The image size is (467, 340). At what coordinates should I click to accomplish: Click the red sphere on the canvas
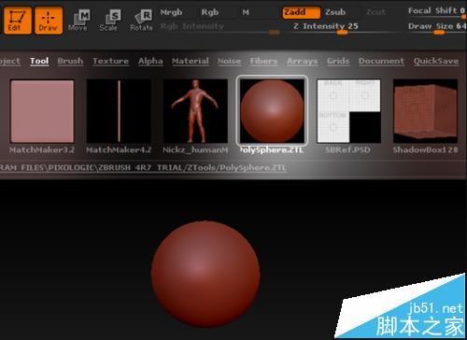pyautogui.click(x=205, y=274)
